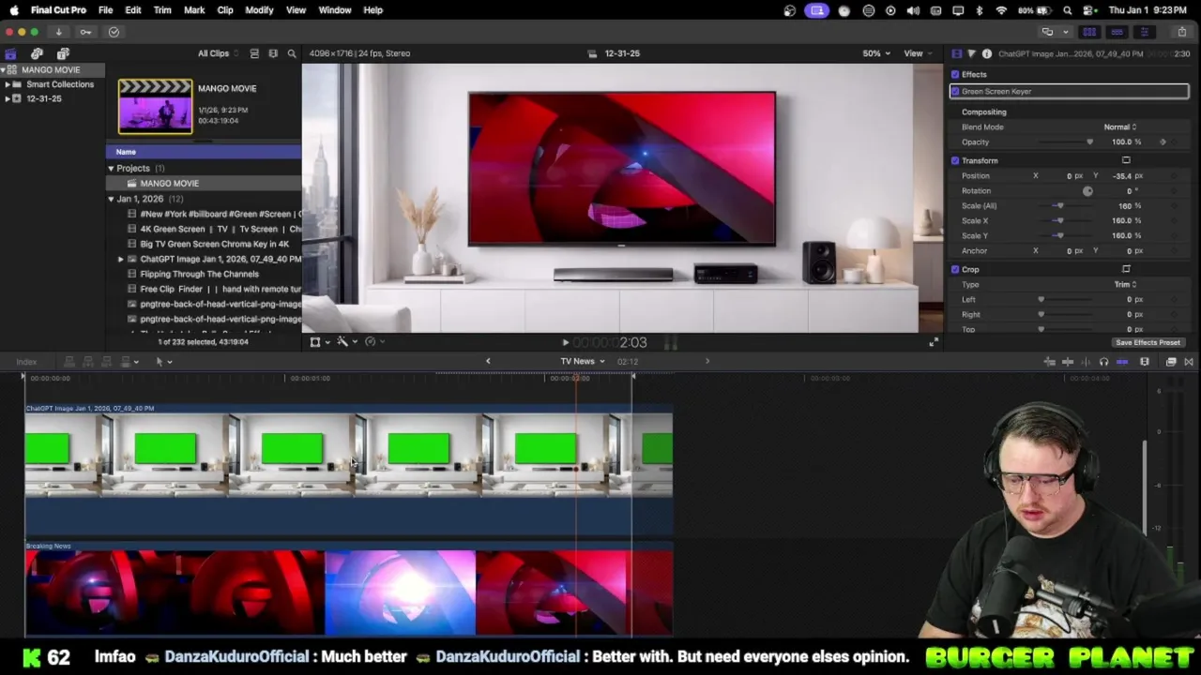Toggle clip appearance filmstrip/list view icon
The height and width of the screenshot is (675, 1201).
pyautogui.click(x=254, y=53)
